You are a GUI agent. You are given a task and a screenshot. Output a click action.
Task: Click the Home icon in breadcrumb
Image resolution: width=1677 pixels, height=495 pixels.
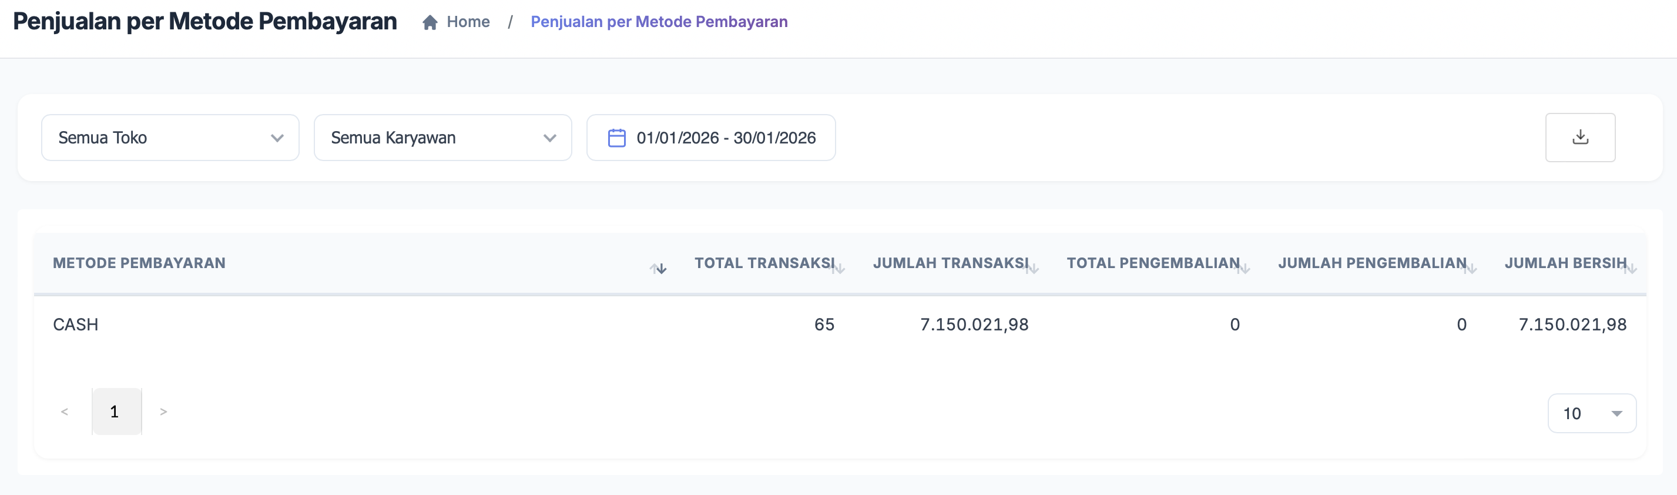tap(430, 23)
